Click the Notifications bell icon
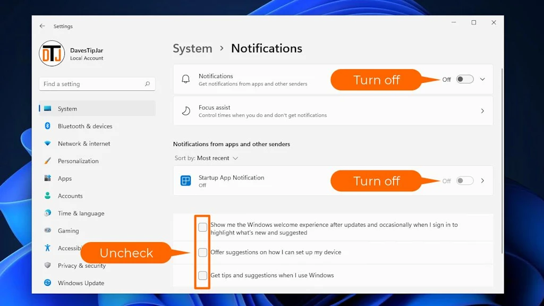544x306 pixels. pyautogui.click(x=185, y=79)
